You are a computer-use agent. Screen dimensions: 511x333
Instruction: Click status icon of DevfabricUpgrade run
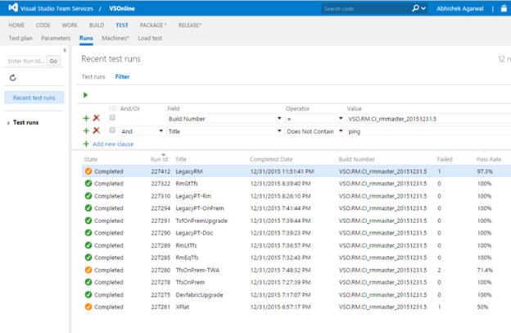[x=88, y=294]
